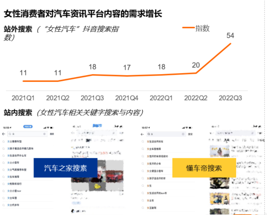Click the magnifier icon inside the Autohome search field

coord(10,134)
